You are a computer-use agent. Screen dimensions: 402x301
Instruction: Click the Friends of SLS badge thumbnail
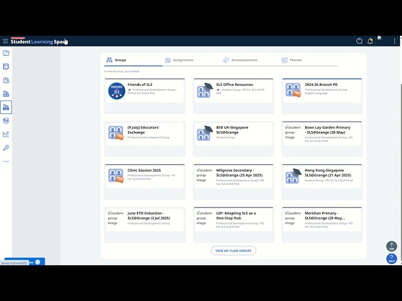117,90
